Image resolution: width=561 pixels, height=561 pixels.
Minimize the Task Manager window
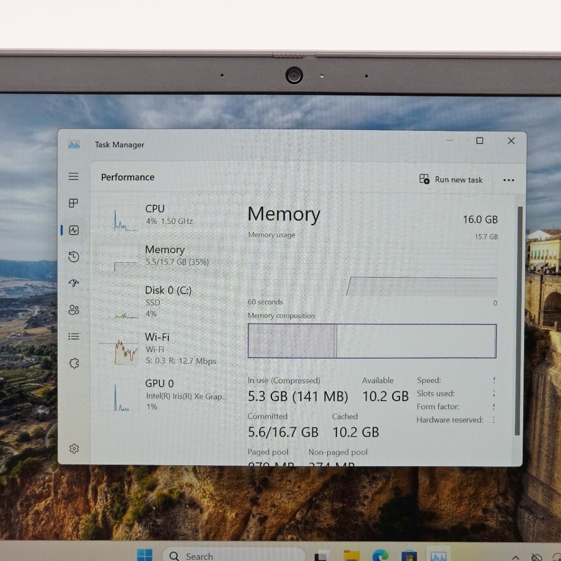click(449, 140)
